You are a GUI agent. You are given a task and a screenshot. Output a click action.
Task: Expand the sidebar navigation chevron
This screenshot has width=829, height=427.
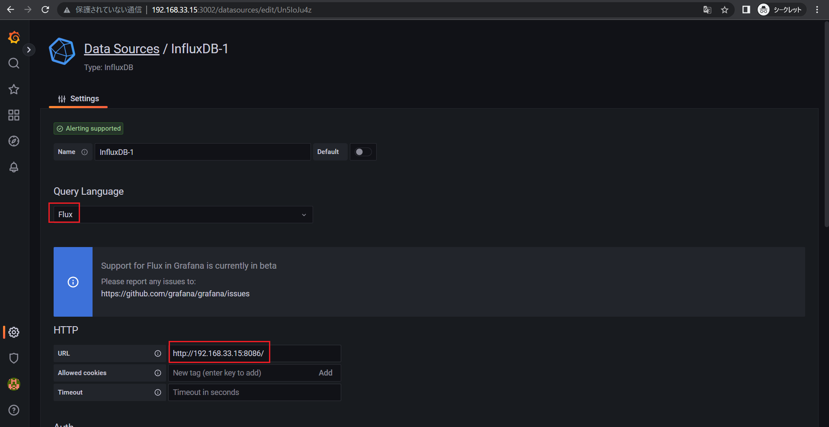coord(29,50)
